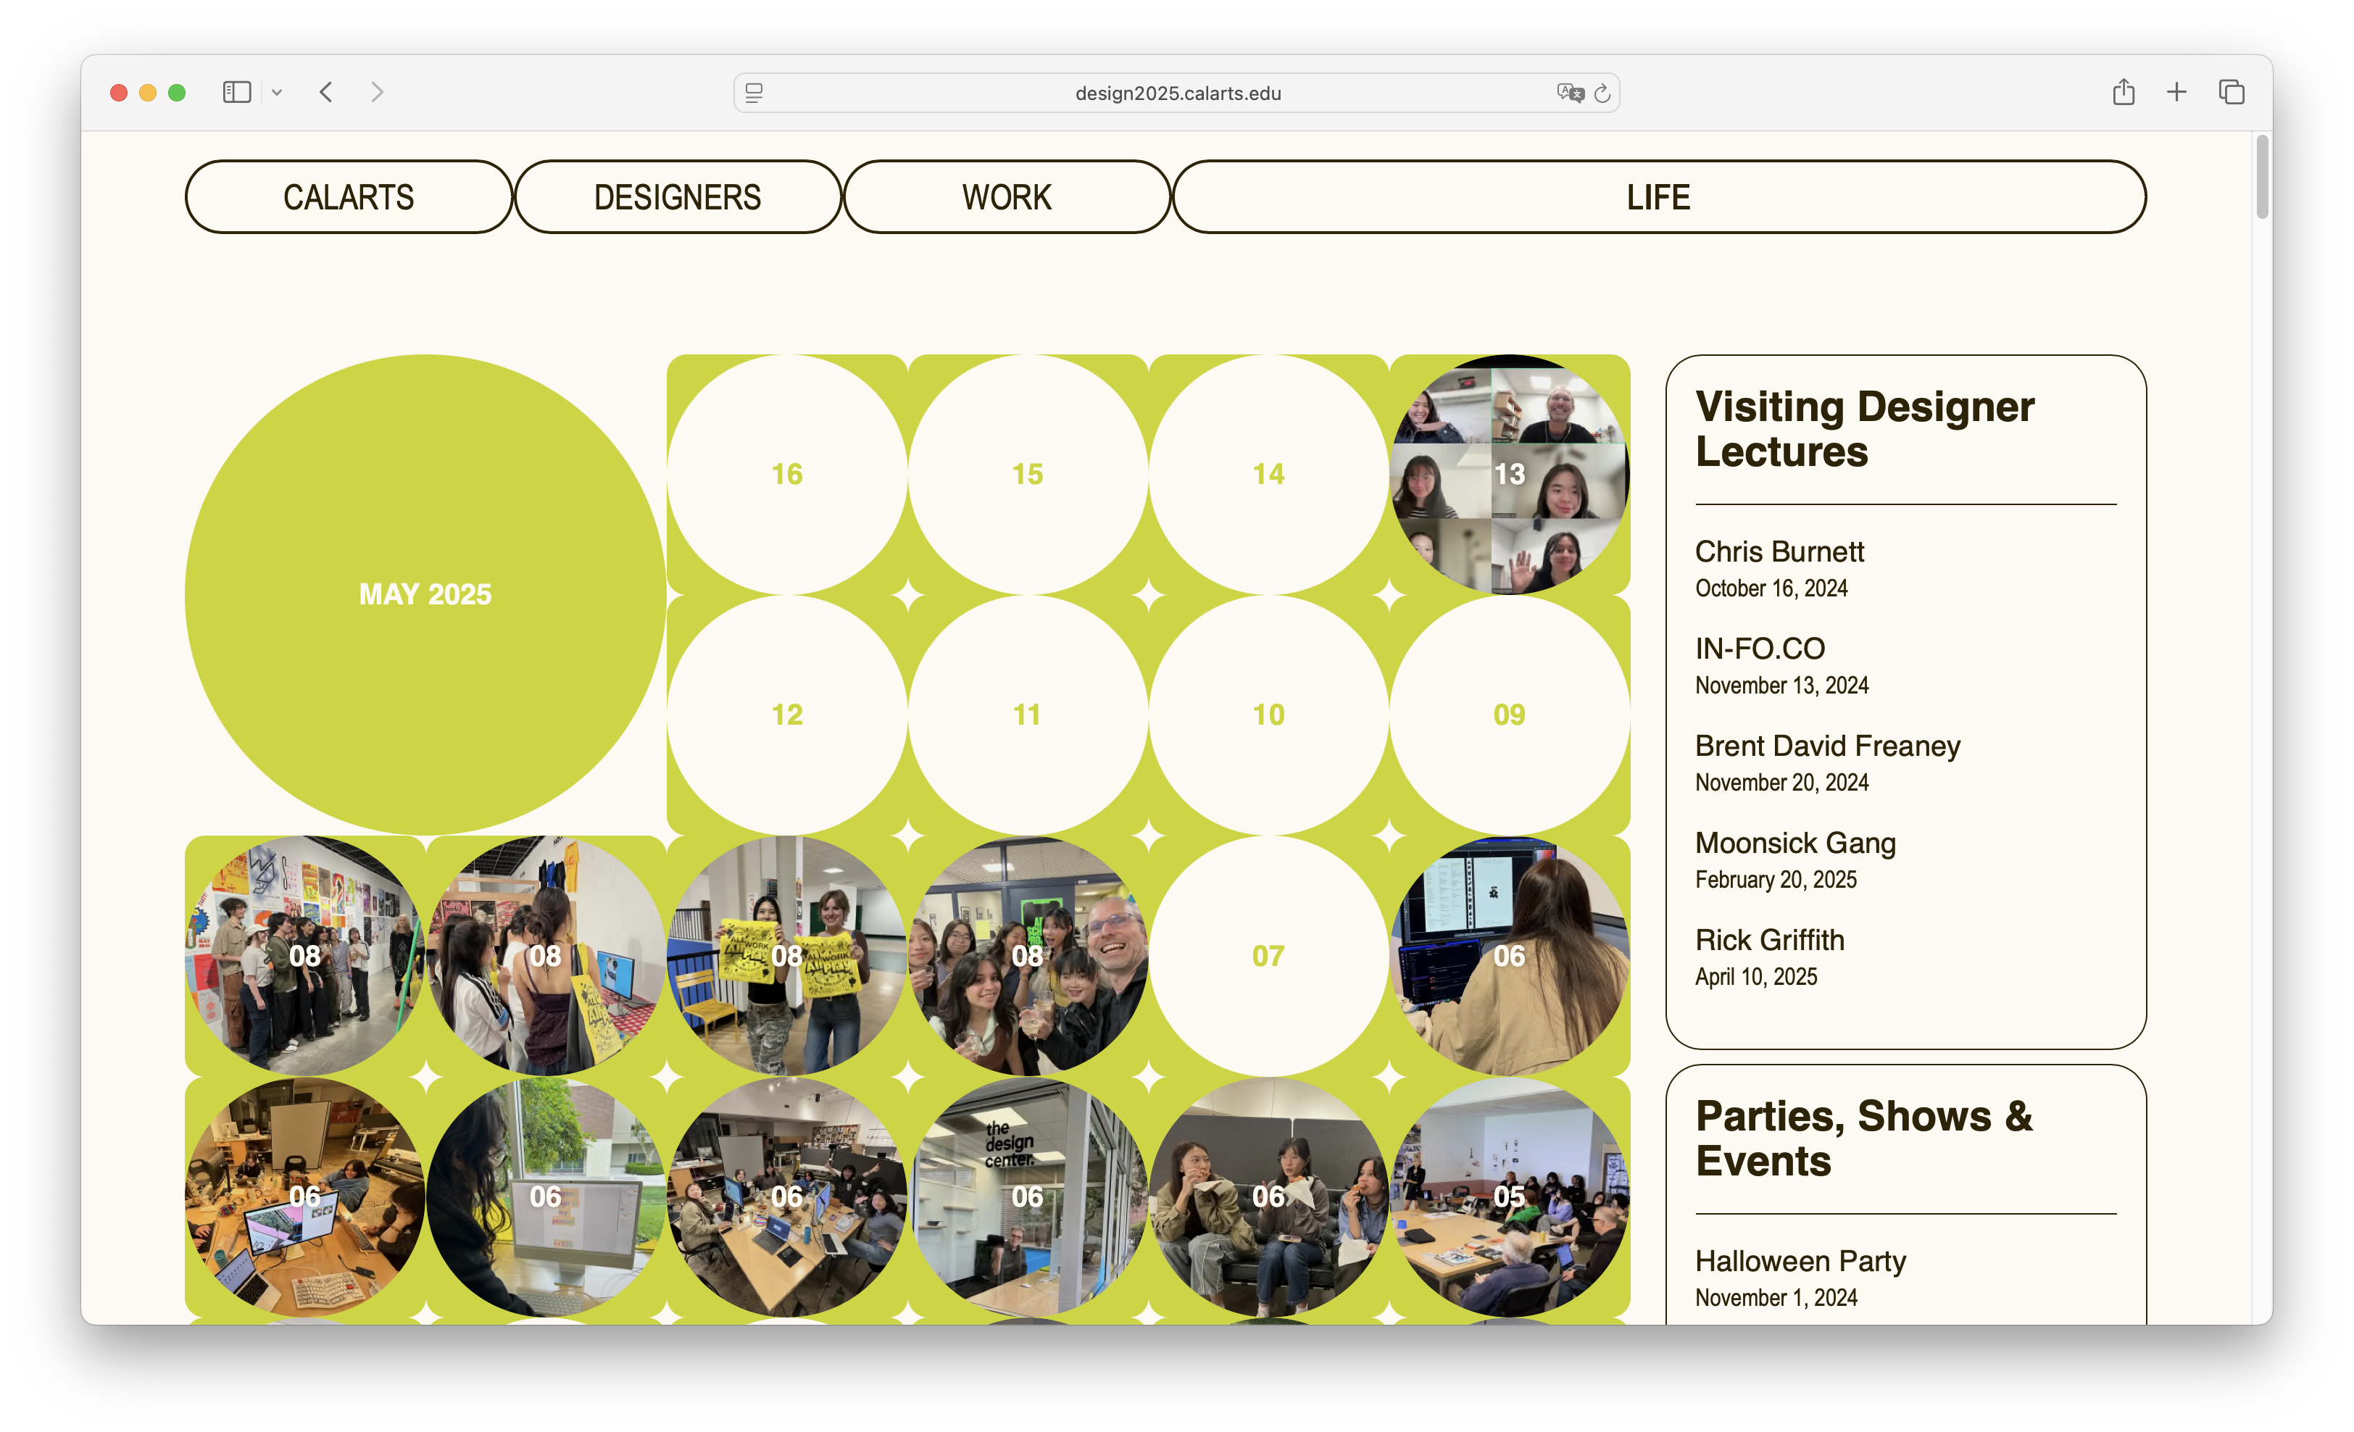Viewport: 2354px width, 1432px height.
Task: Show the tab overview icon
Action: click(2231, 93)
